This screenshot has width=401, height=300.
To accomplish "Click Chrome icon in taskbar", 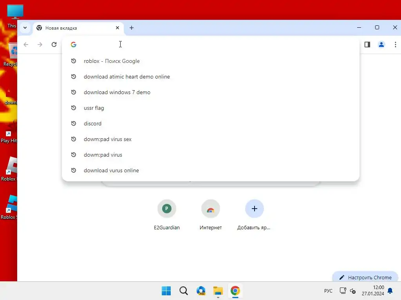I will pyautogui.click(x=235, y=291).
